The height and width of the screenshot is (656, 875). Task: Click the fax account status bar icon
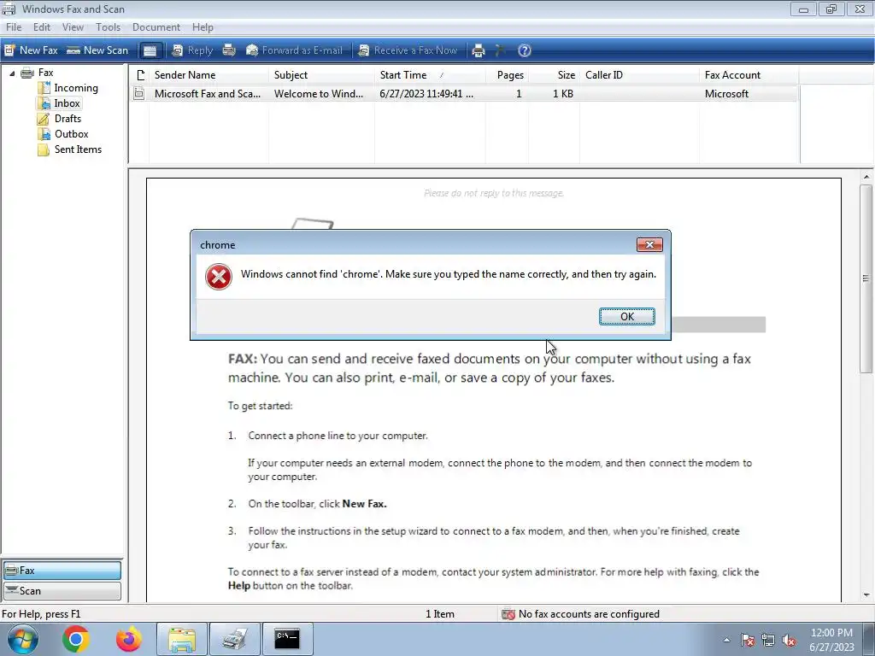(x=508, y=614)
